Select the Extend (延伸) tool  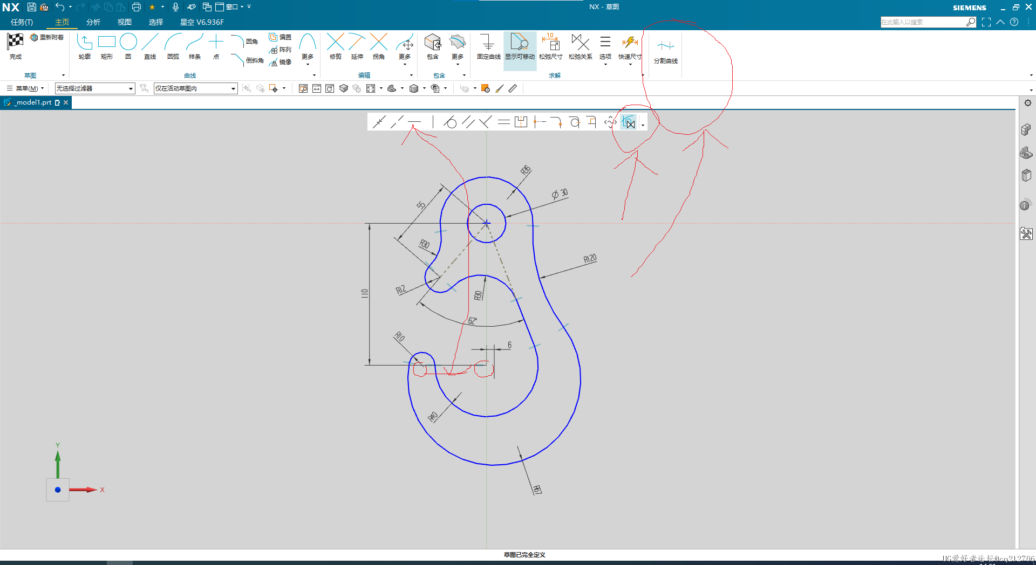tap(357, 46)
